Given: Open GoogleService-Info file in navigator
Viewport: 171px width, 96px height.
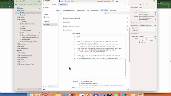Looking at the screenshot, I should coord(27,24).
